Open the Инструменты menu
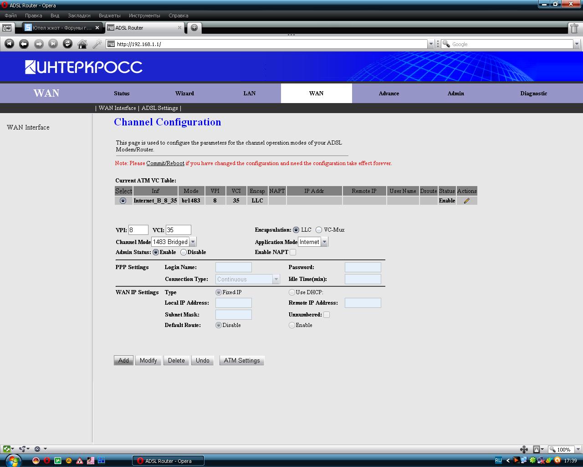This screenshot has width=583, height=467. click(144, 16)
